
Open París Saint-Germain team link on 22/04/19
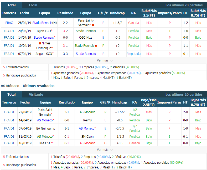point(46,112)
